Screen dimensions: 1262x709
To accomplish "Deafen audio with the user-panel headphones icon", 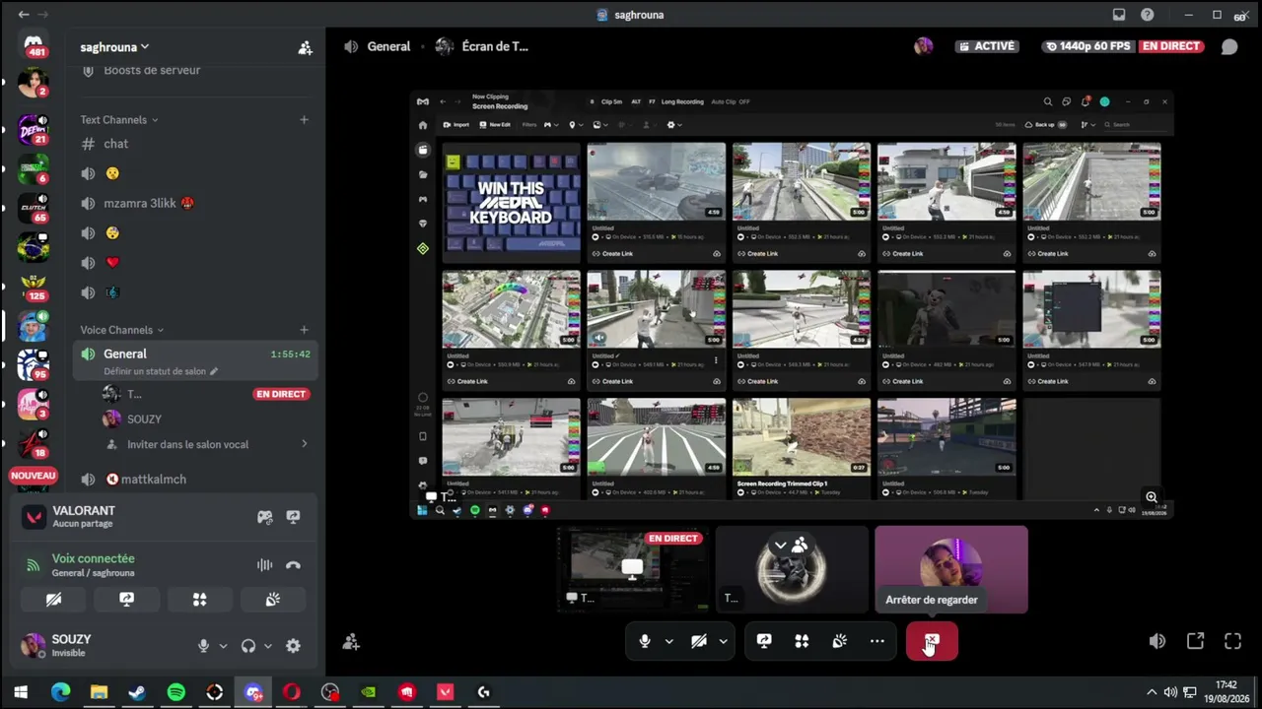I will [248, 646].
